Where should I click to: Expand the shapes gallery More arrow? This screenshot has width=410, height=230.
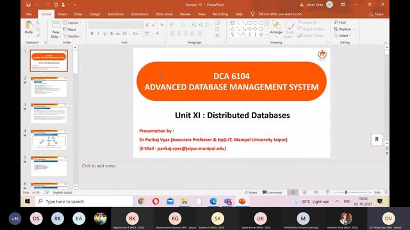point(266,34)
